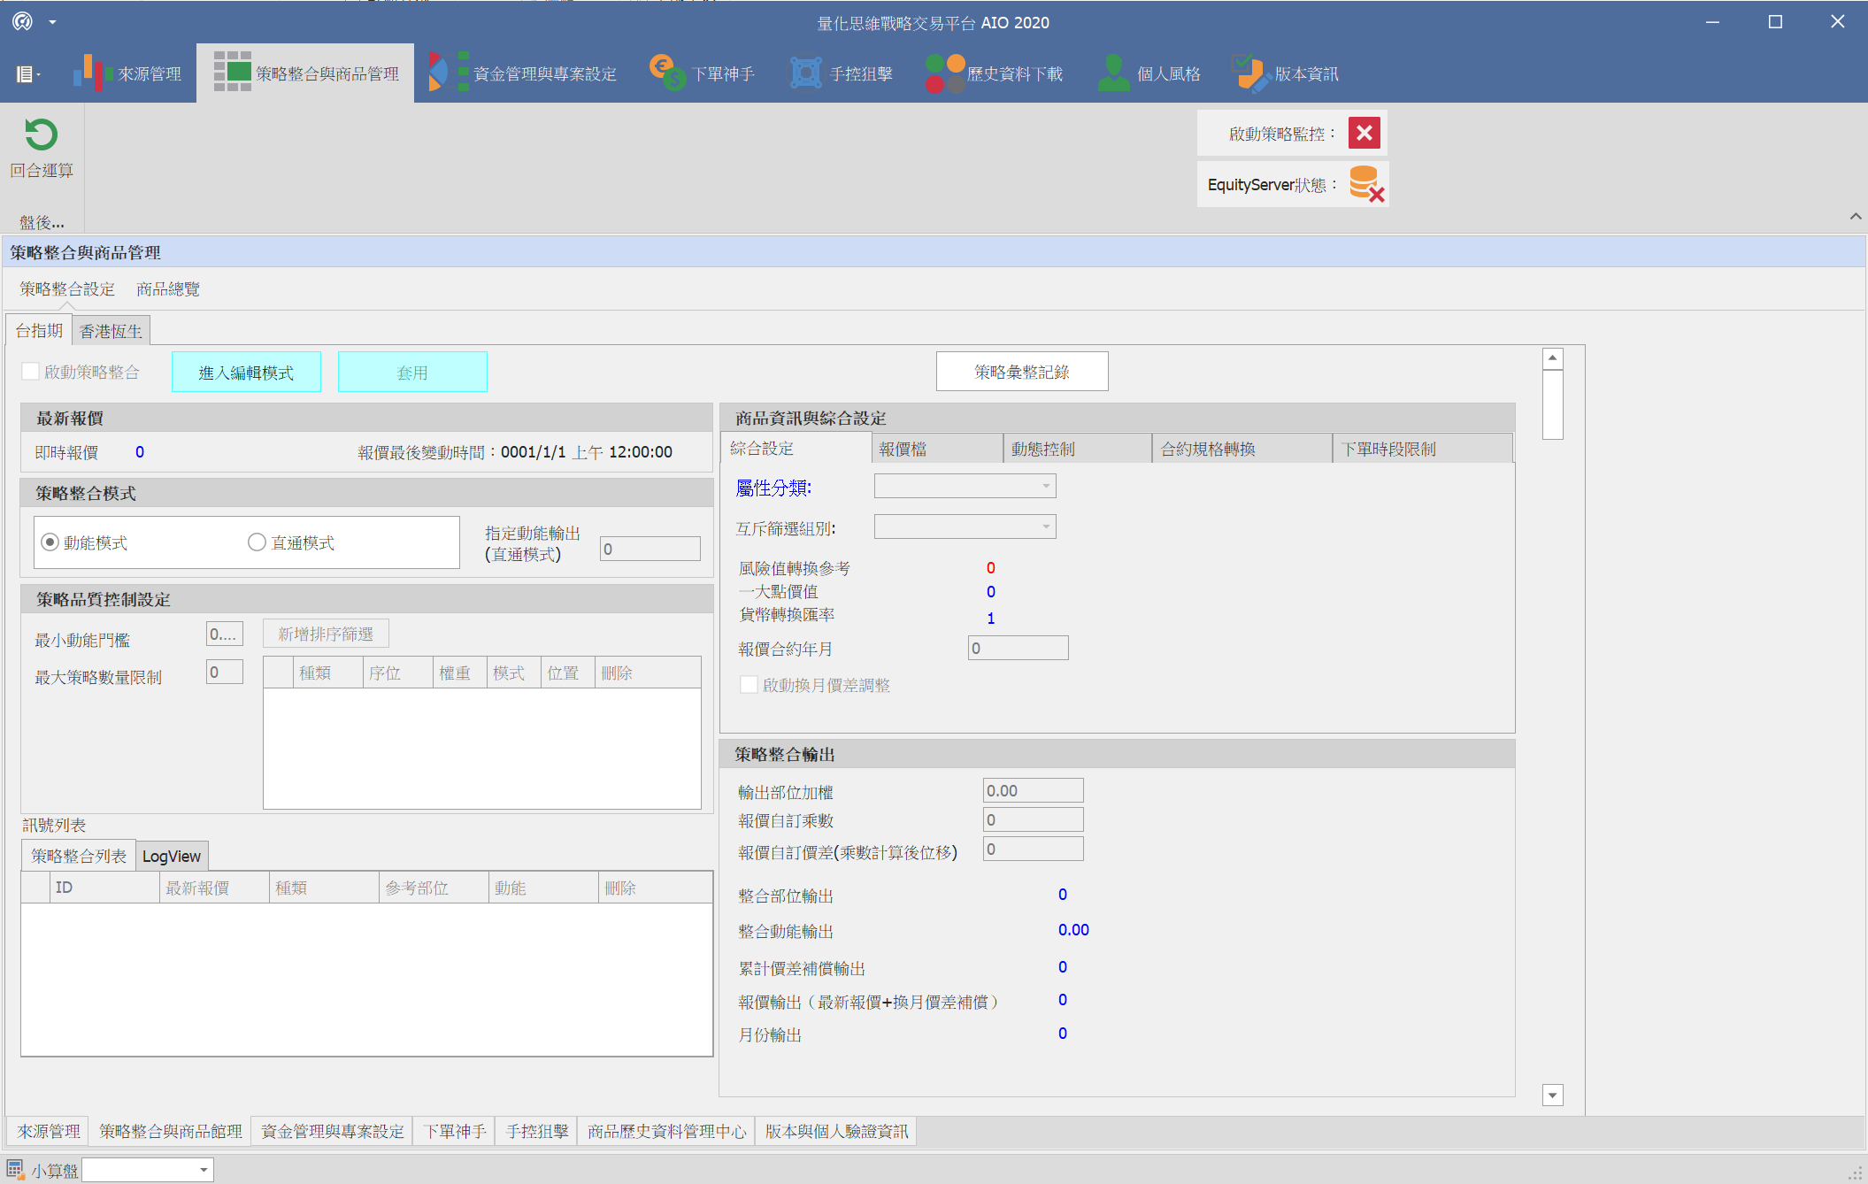Switch to 綜合設定 tab
The height and width of the screenshot is (1184, 1868).
click(x=796, y=449)
